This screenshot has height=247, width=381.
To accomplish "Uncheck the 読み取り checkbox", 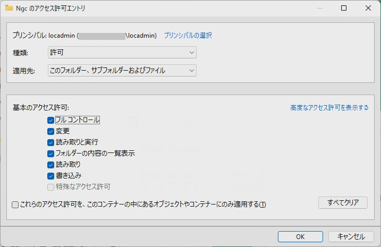I will coord(50,165).
